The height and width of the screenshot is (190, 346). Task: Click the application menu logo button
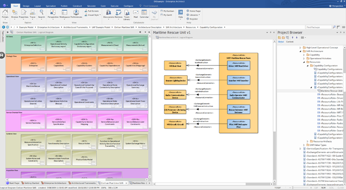click(5, 6)
